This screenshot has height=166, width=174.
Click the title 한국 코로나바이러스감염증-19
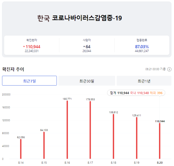pos(79,18)
